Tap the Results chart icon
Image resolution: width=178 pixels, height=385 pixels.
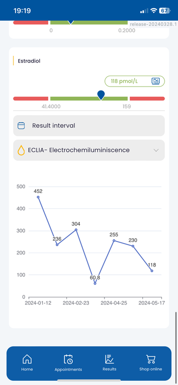coord(110,359)
